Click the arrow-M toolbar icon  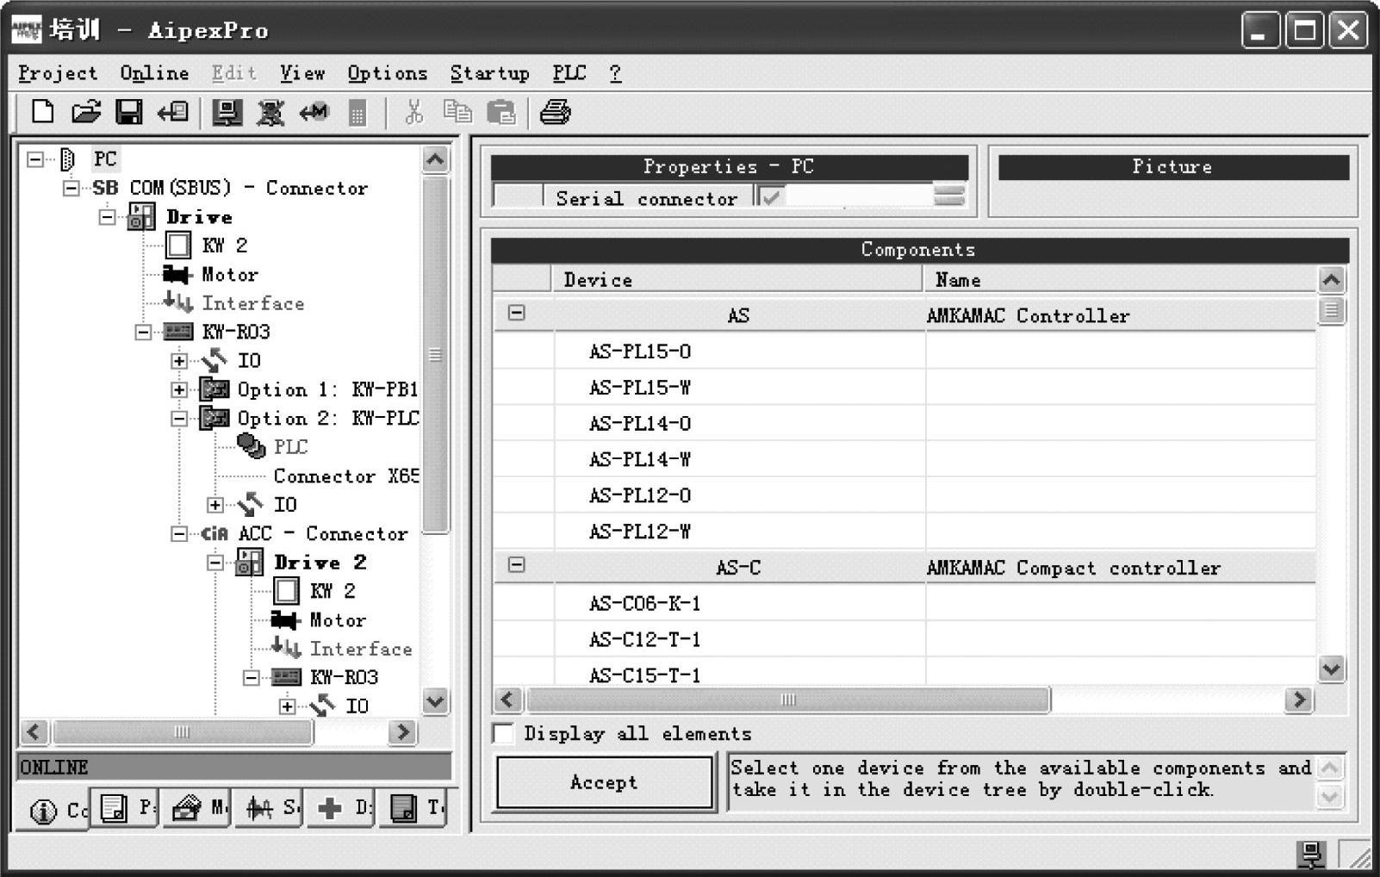tap(314, 112)
